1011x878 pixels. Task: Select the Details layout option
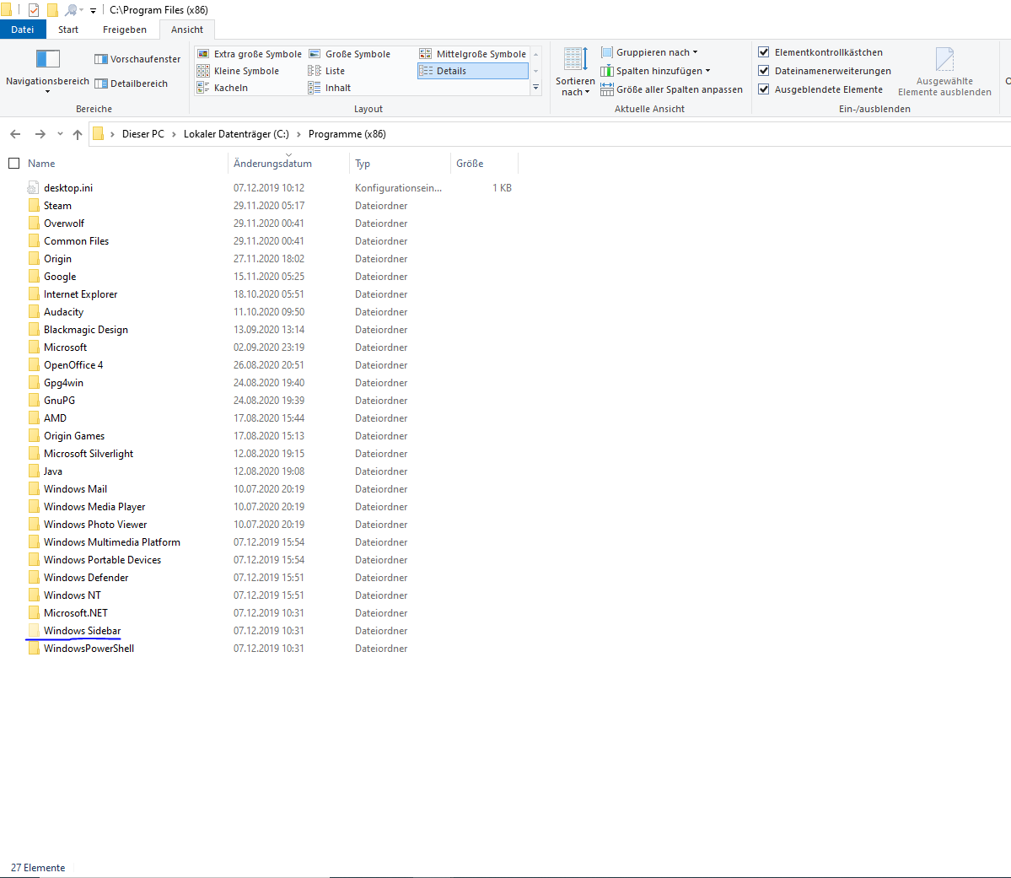click(x=473, y=70)
